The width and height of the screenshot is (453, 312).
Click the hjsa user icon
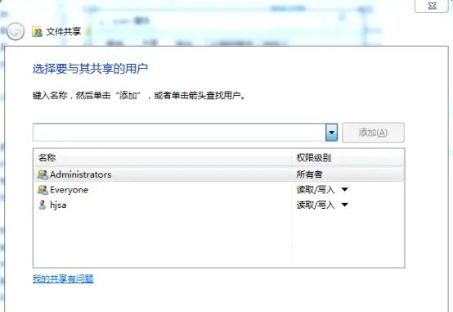43,205
